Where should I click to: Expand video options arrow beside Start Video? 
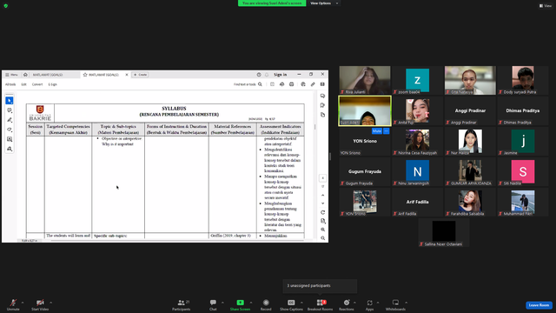click(x=51, y=303)
